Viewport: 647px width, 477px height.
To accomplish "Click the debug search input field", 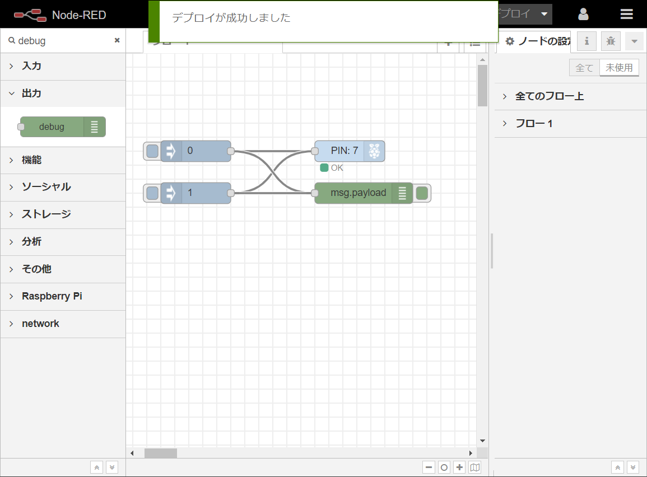I will tap(62, 40).
